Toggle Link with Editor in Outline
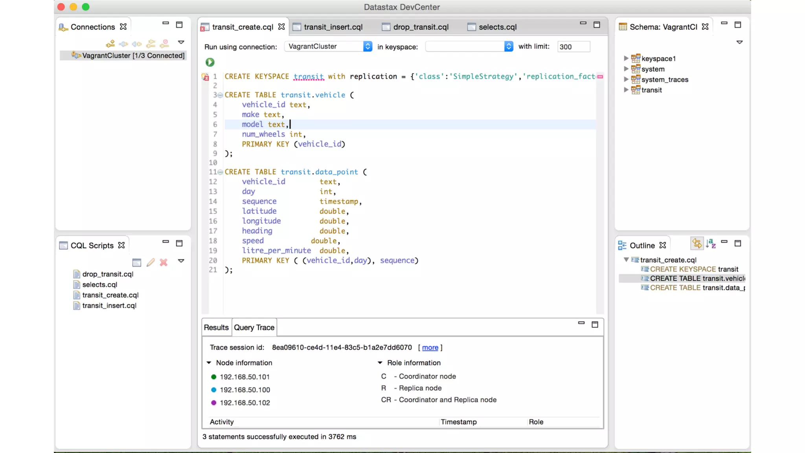 pyautogui.click(x=697, y=244)
